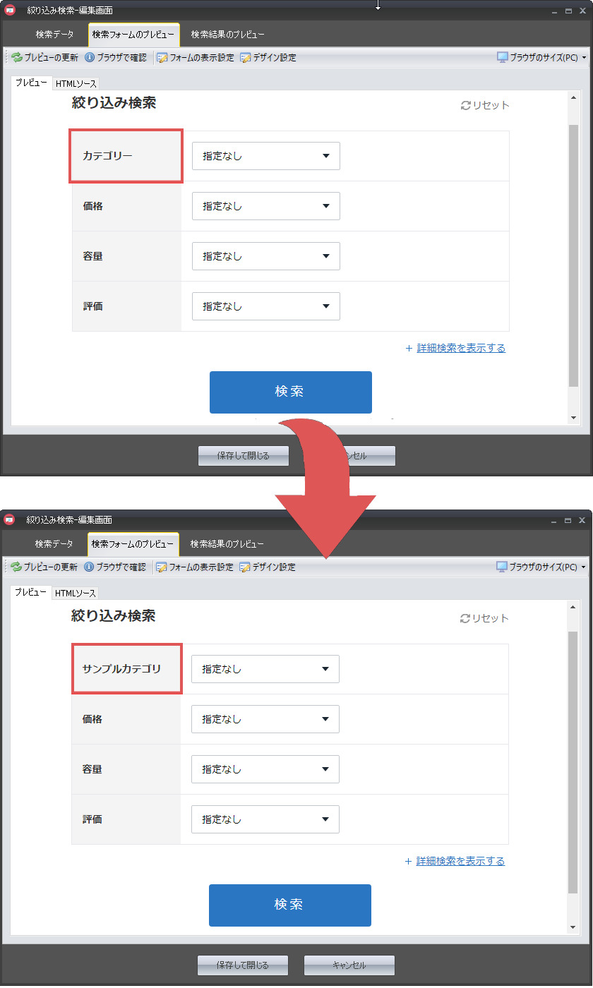Select HTMLソース tab in the upper window
This screenshot has height=988, width=593.
pos(76,83)
